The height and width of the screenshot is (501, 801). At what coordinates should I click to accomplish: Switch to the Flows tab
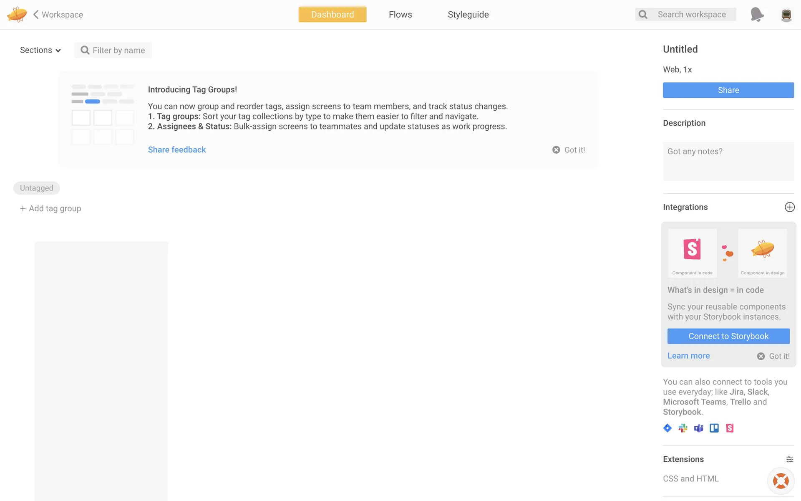pyautogui.click(x=400, y=15)
